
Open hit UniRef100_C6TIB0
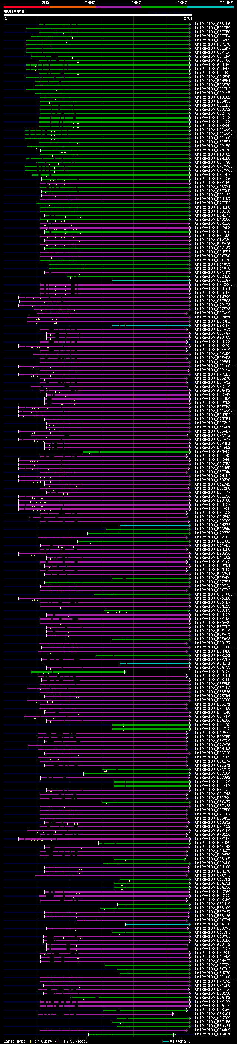[x=213, y=32]
